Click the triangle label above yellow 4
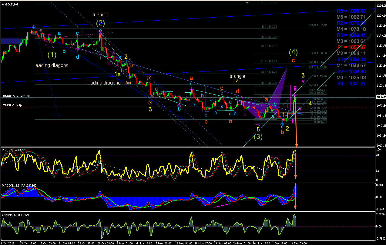386x245 pixels. pos(237,76)
